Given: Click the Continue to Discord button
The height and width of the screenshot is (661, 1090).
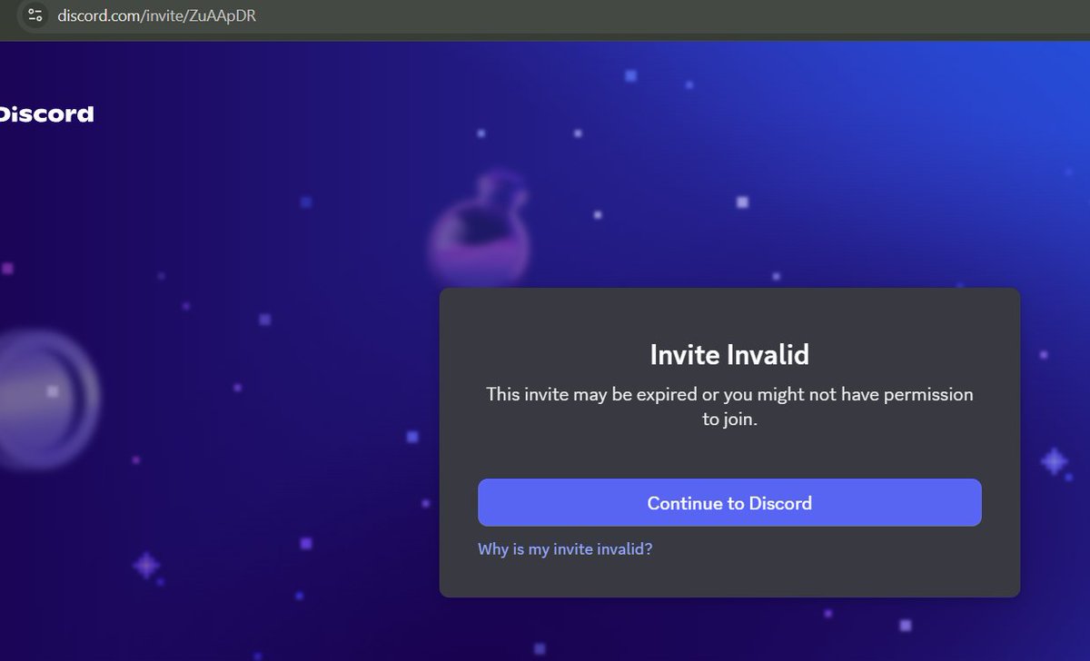Looking at the screenshot, I should pos(729,502).
